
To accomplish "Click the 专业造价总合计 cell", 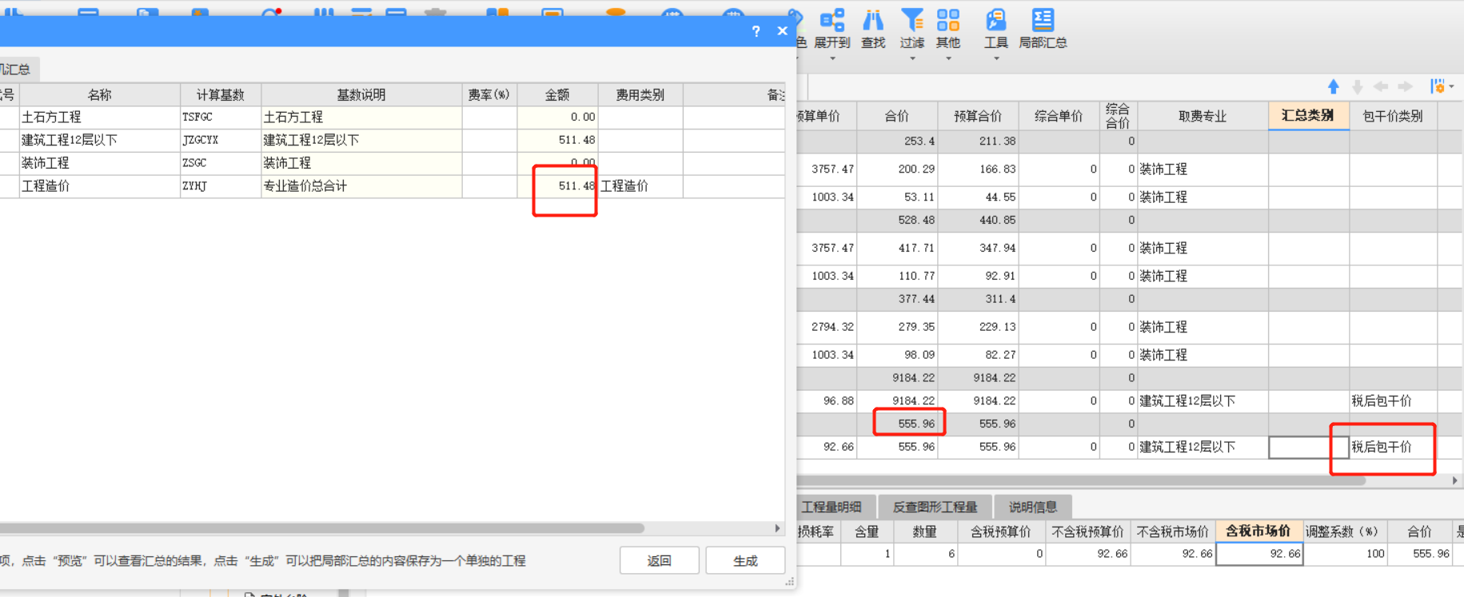I will pyautogui.click(x=361, y=186).
